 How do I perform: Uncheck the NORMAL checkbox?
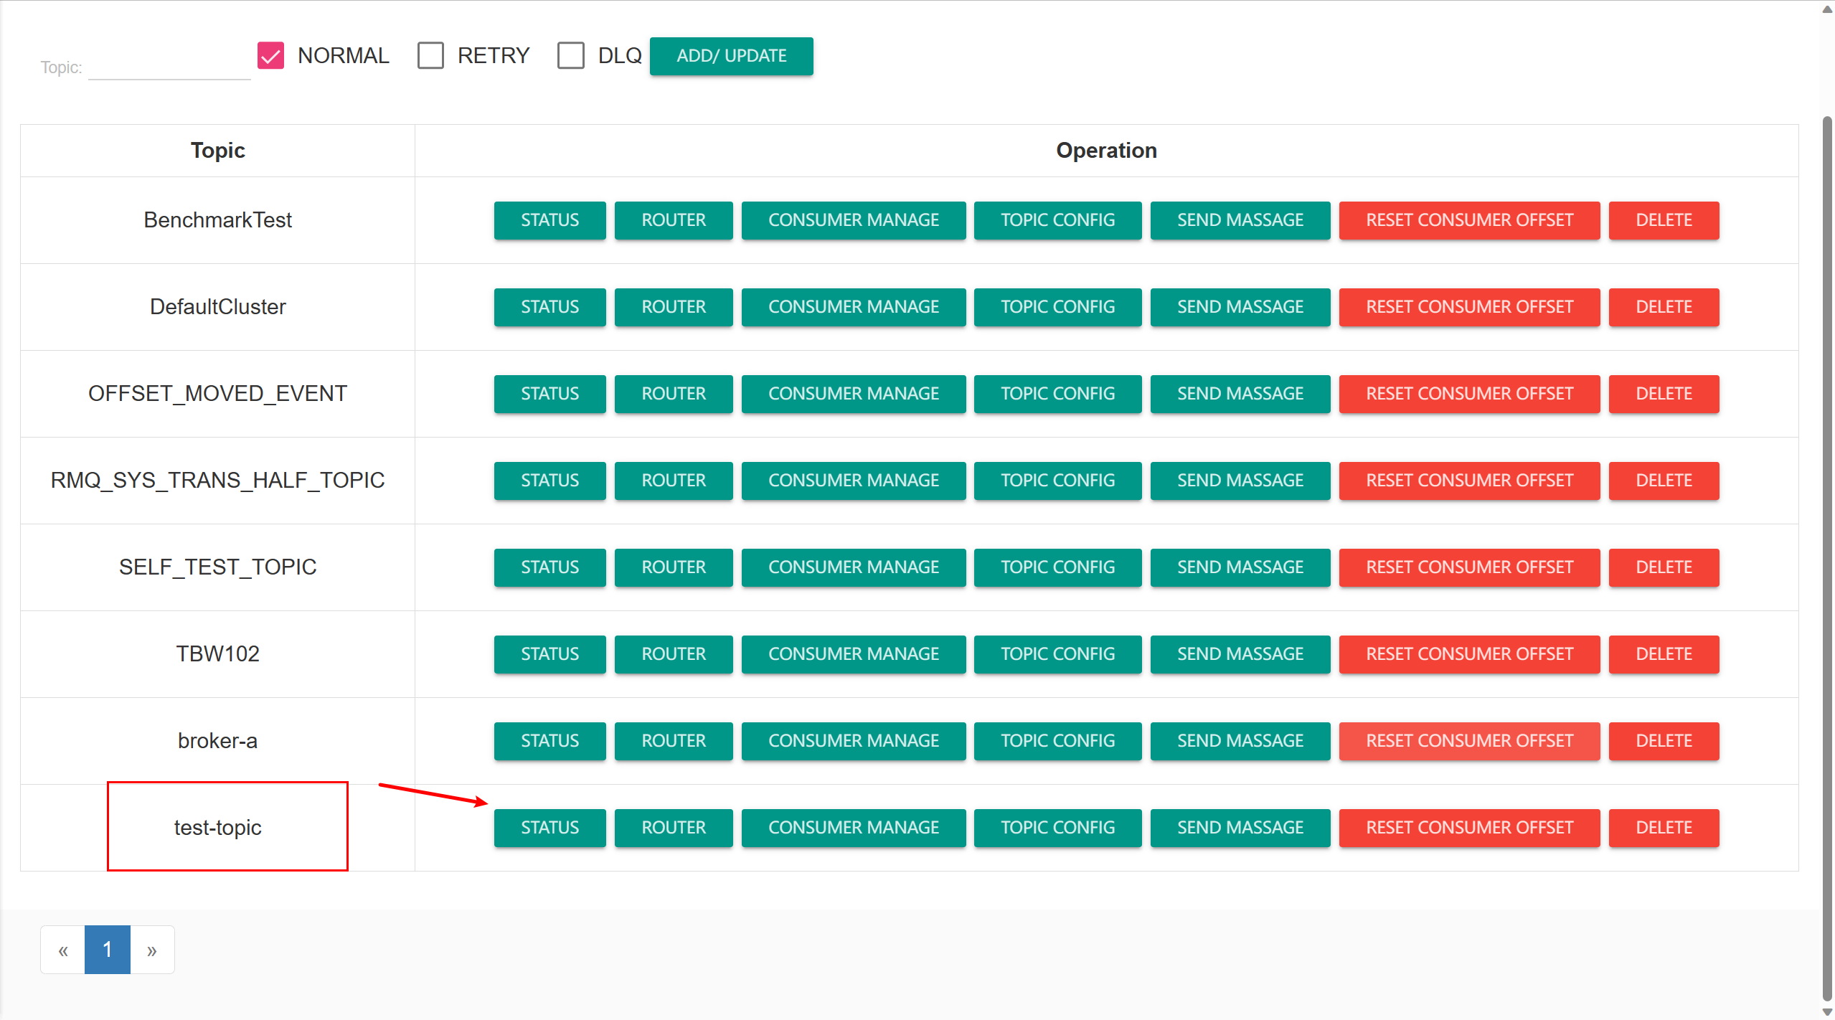pos(270,55)
